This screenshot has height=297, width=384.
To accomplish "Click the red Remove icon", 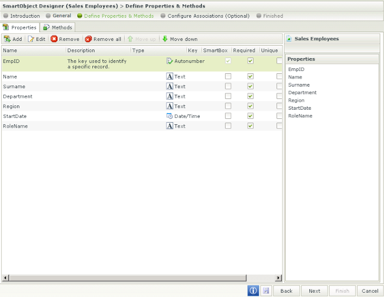I will (54, 39).
